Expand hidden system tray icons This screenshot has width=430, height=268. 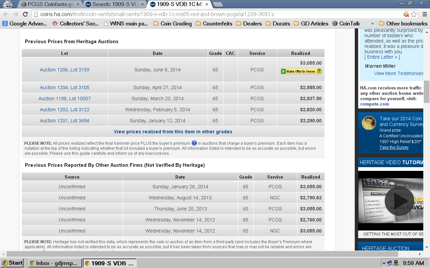(x=384, y=263)
